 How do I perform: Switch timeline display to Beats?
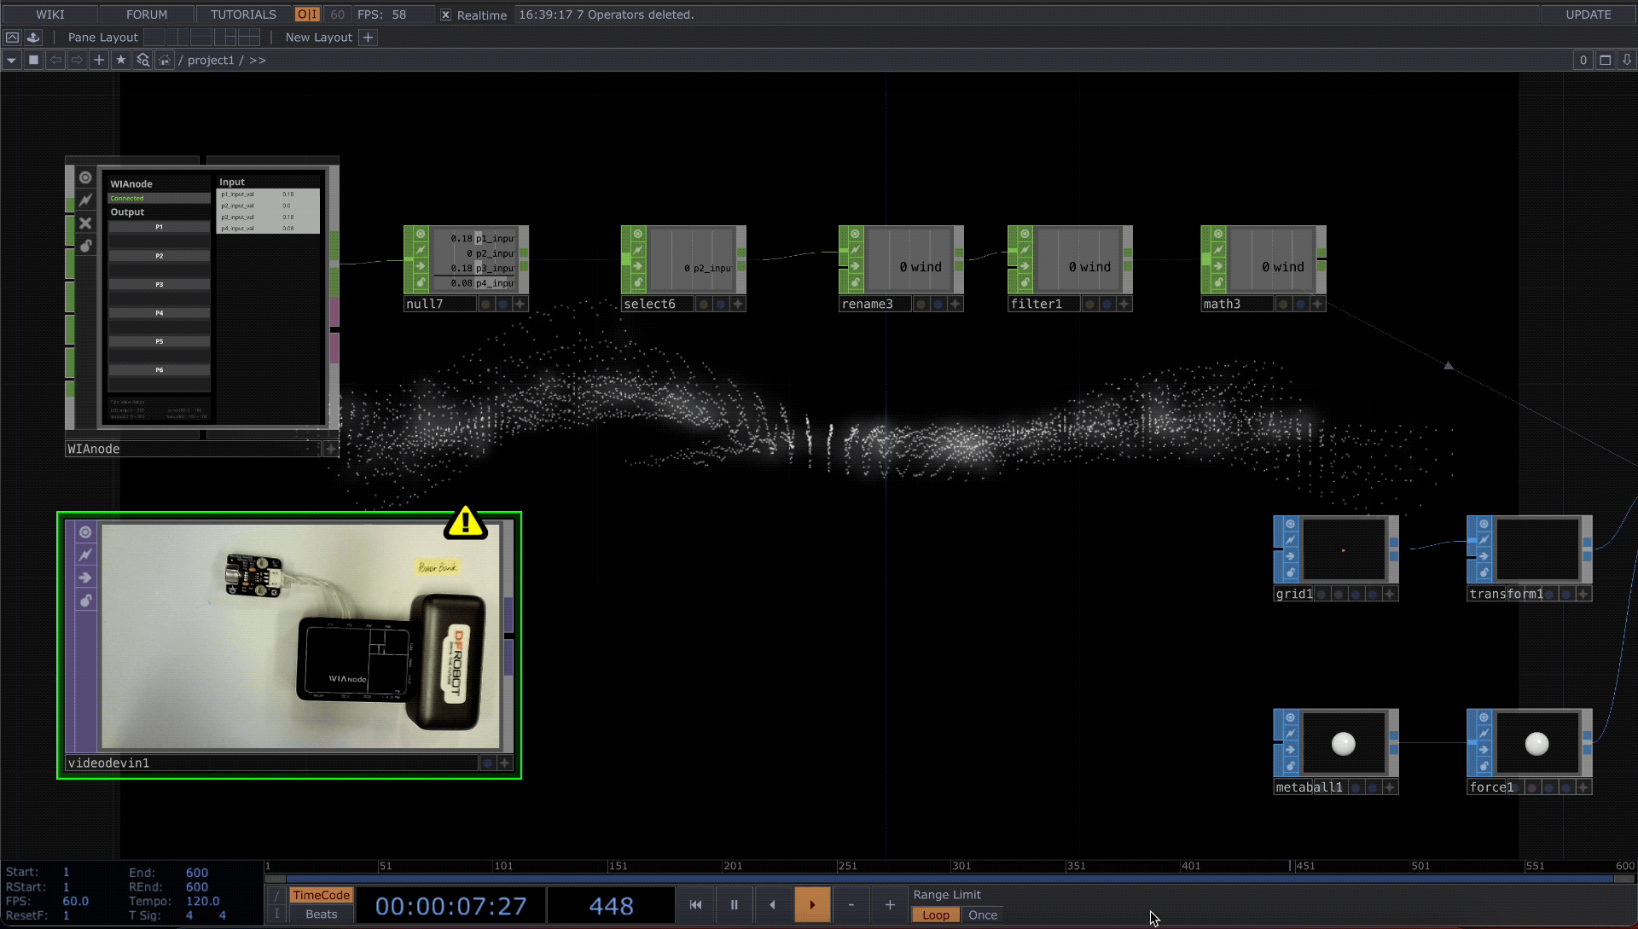[321, 914]
